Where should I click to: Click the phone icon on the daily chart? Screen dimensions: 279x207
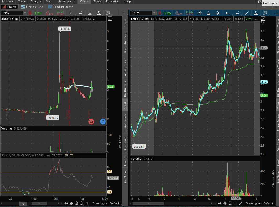pyautogui.click(x=91, y=121)
